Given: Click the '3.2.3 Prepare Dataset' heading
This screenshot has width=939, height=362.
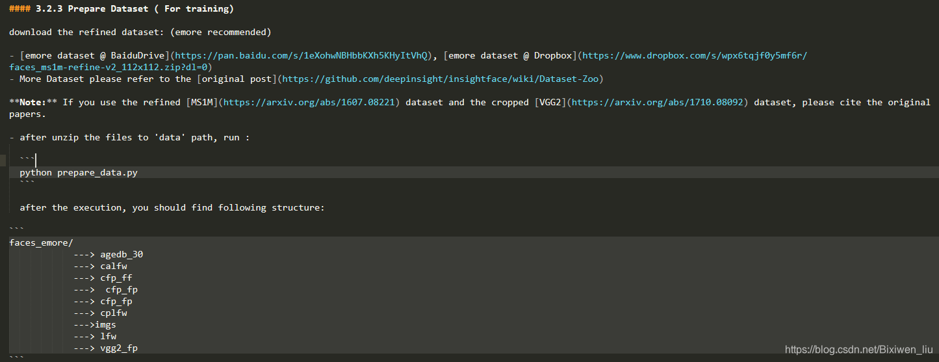Looking at the screenshot, I should [x=122, y=8].
